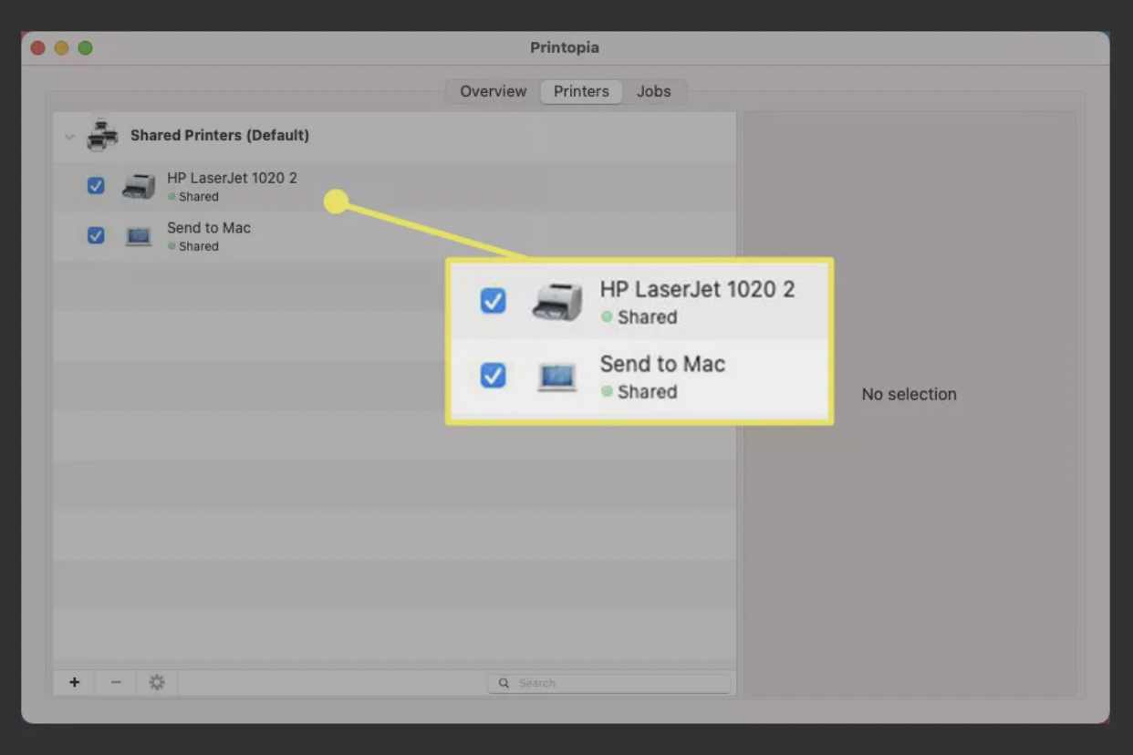Open the gear settings menu

tap(157, 682)
